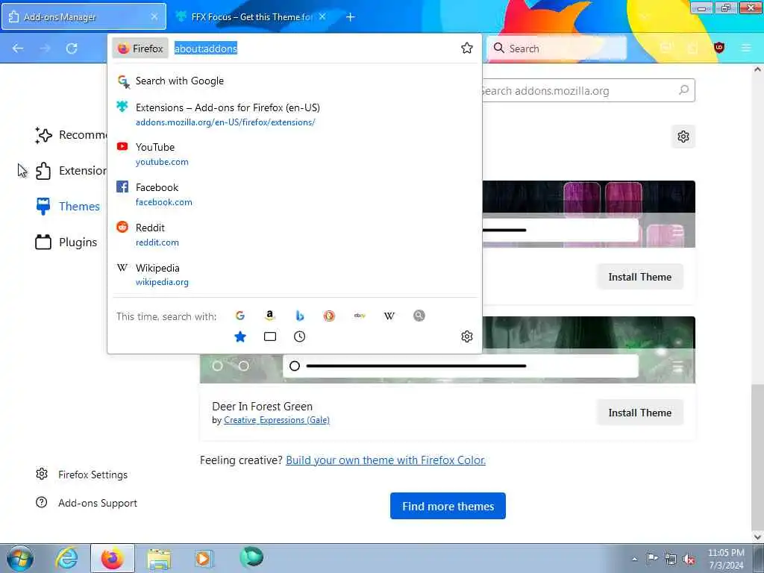Click the muted volume icon in the system tray

click(689, 559)
